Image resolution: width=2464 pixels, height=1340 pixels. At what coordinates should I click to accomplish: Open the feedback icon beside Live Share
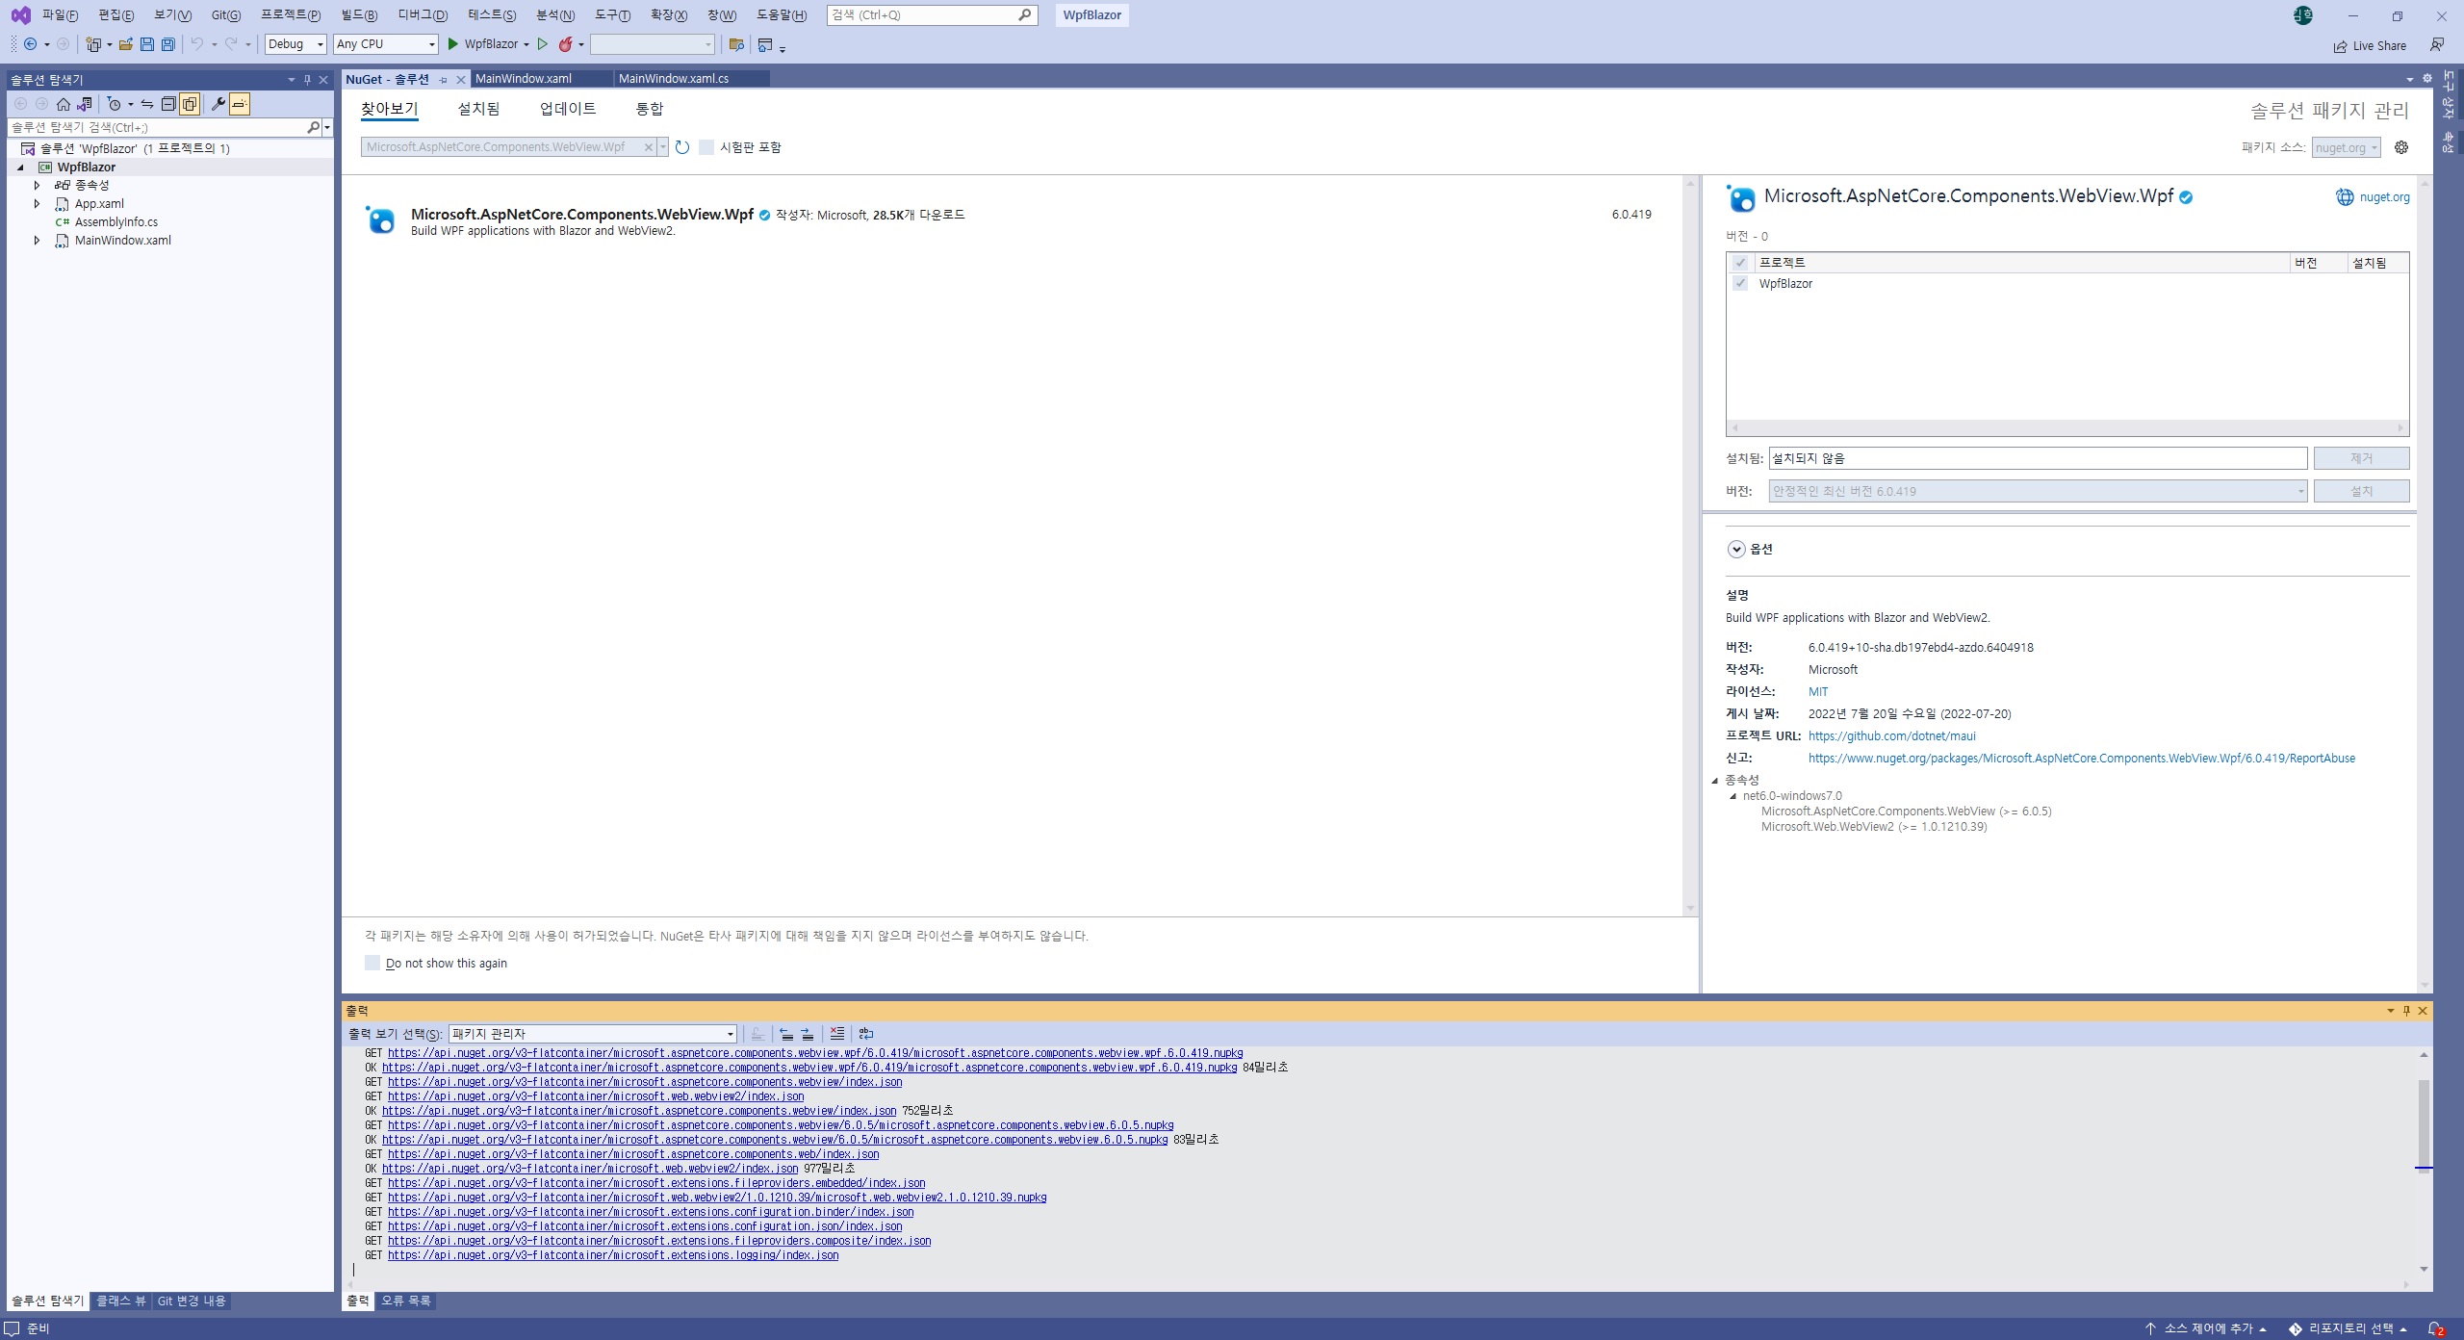pos(2436,45)
